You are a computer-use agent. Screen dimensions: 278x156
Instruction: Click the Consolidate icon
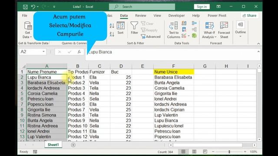tap(194, 23)
